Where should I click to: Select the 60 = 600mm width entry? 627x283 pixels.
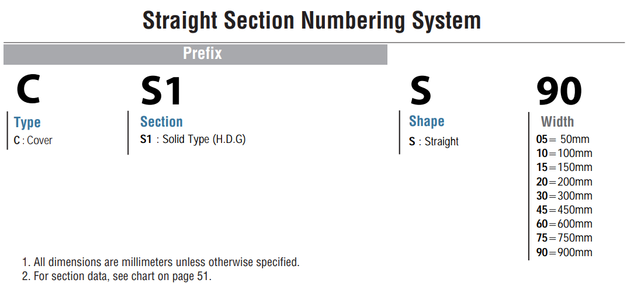[564, 224]
